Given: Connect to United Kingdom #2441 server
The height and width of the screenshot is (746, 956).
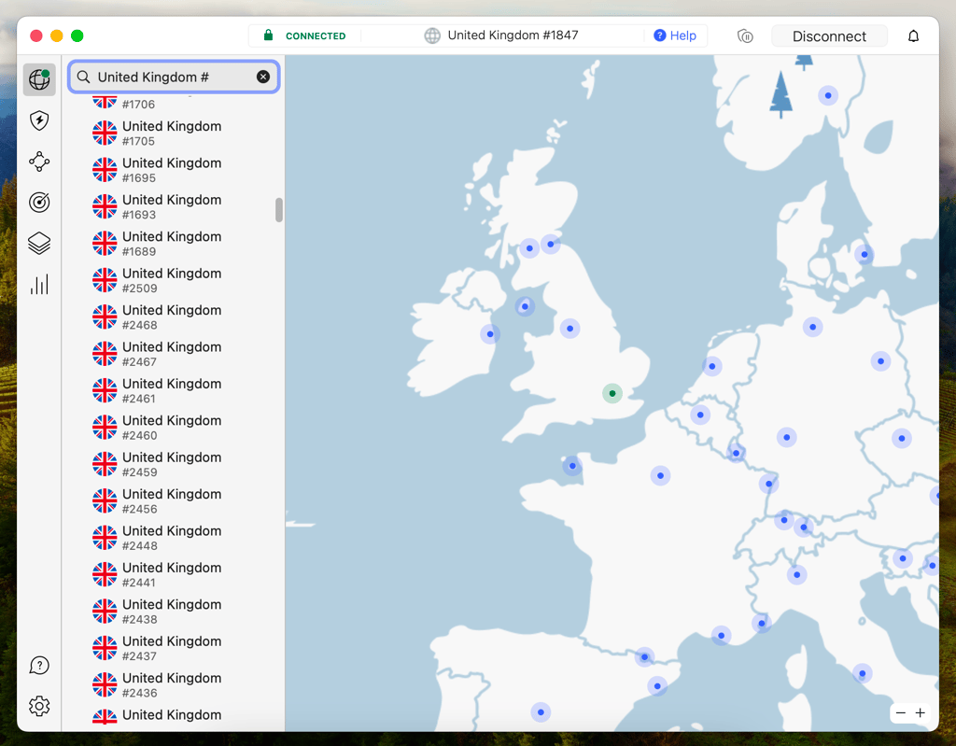Looking at the screenshot, I should coord(174,574).
